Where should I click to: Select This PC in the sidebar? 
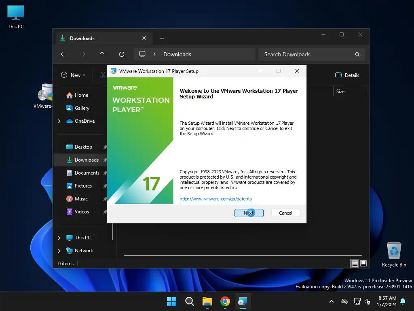pos(82,238)
